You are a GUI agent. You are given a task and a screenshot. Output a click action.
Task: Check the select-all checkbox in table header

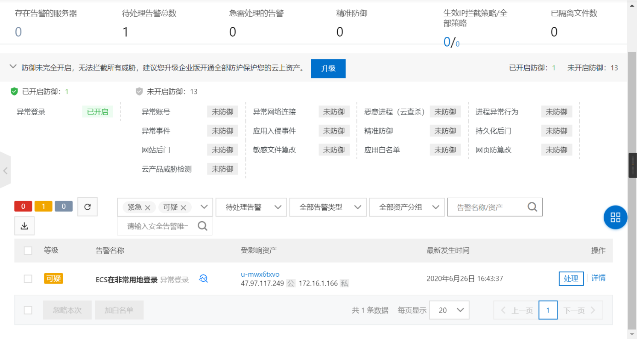(28, 251)
